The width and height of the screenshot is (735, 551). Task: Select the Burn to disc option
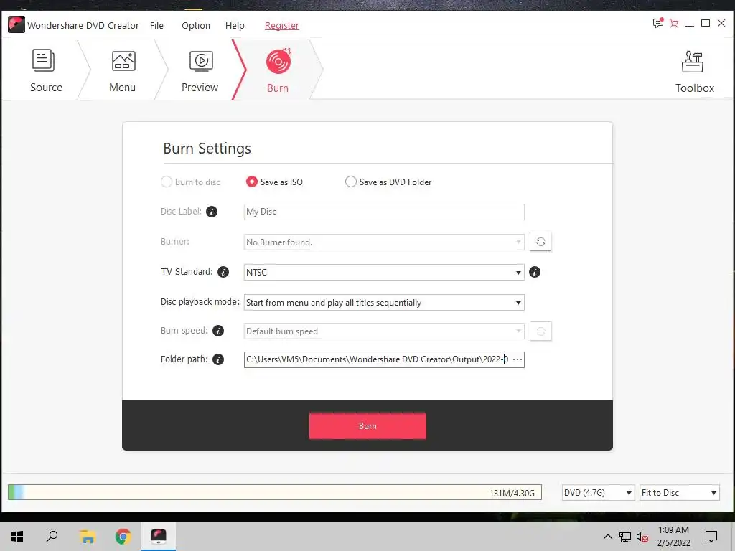(x=190, y=182)
